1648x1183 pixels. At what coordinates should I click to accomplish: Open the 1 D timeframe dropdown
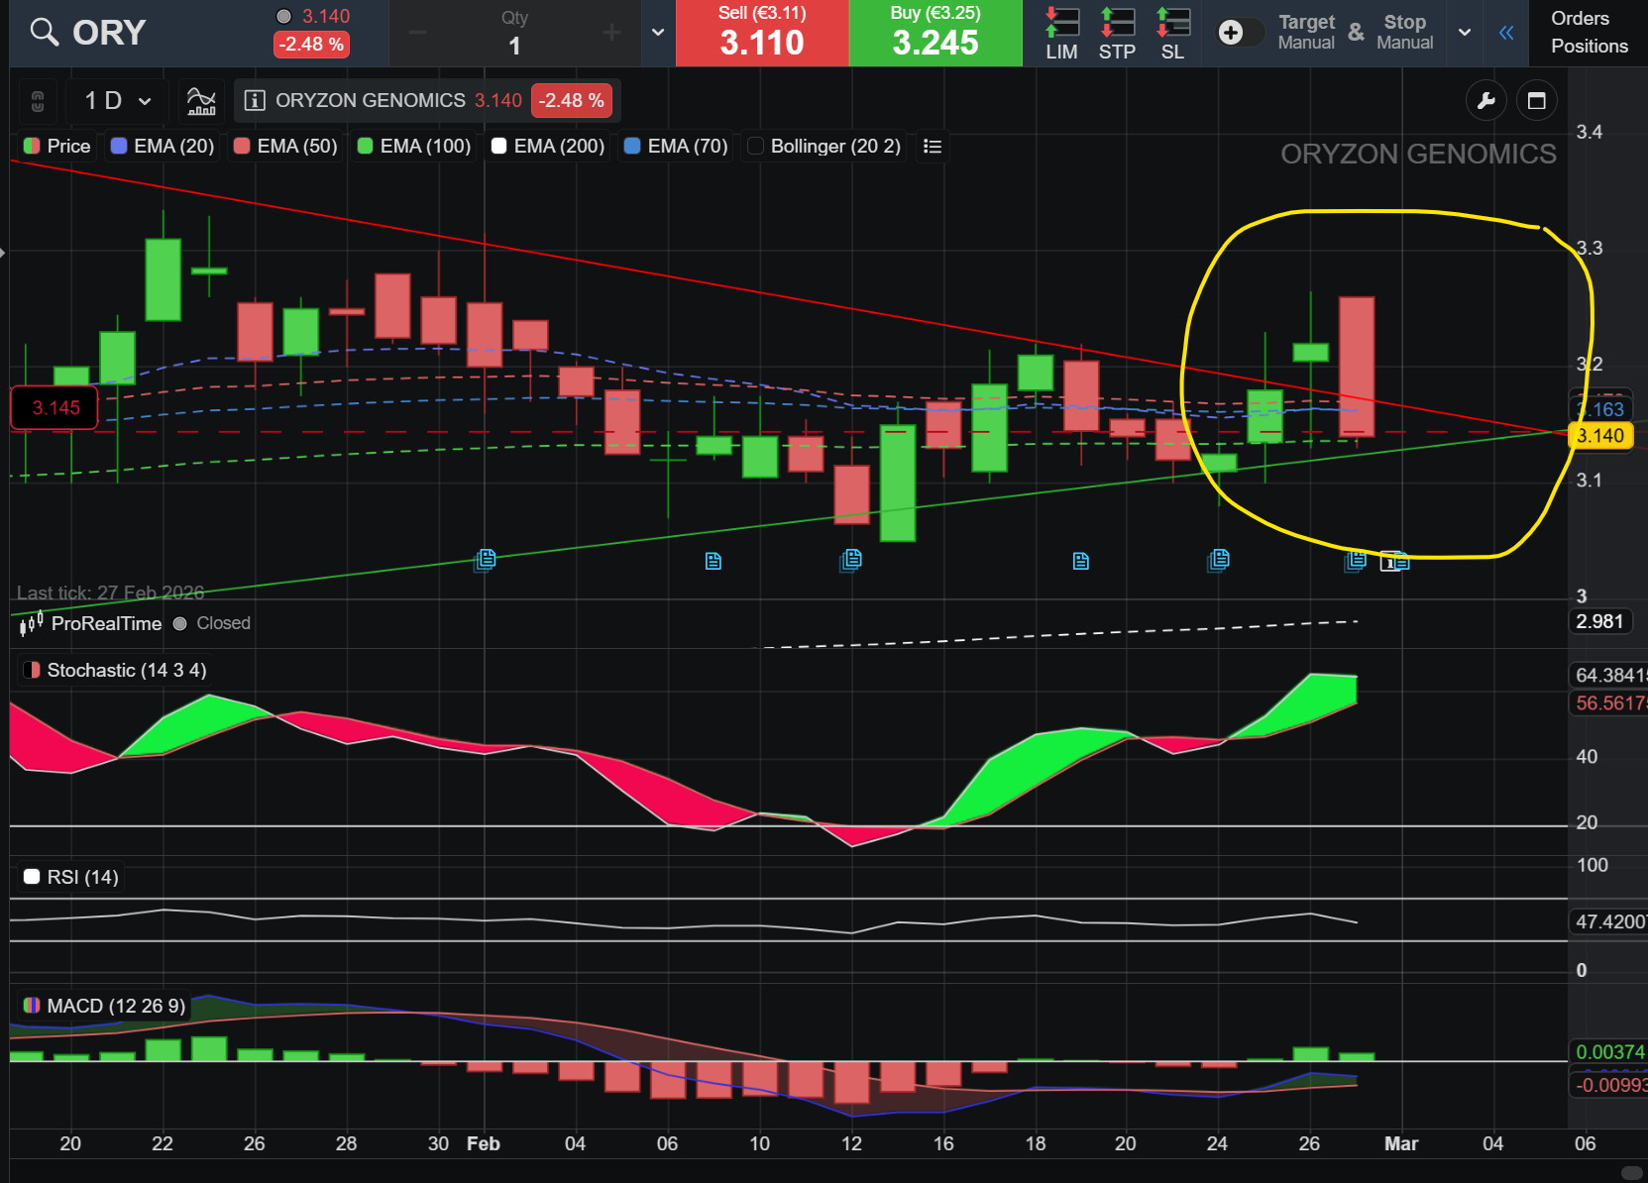point(117,100)
